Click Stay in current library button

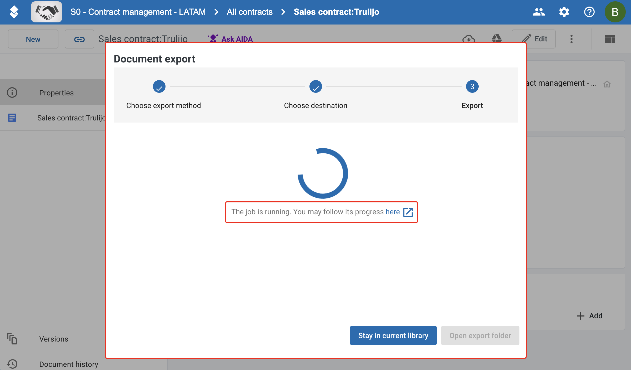coord(393,335)
